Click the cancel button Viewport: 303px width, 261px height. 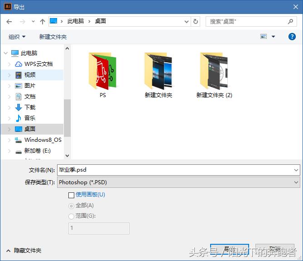pos(275,249)
